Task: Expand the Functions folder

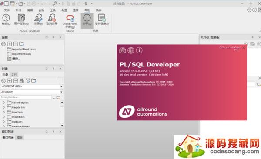Action: [3, 112]
